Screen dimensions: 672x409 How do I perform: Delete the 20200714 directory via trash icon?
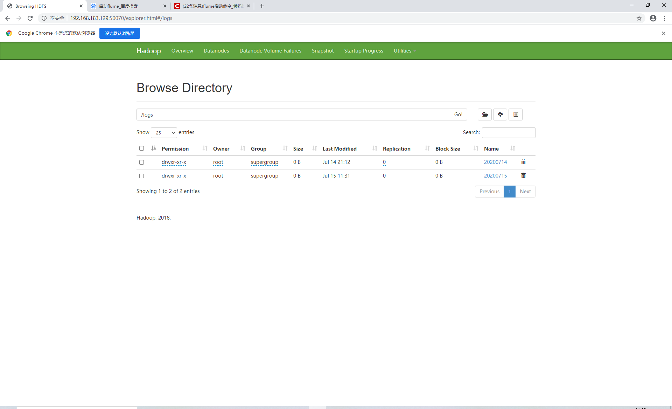coord(523,162)
